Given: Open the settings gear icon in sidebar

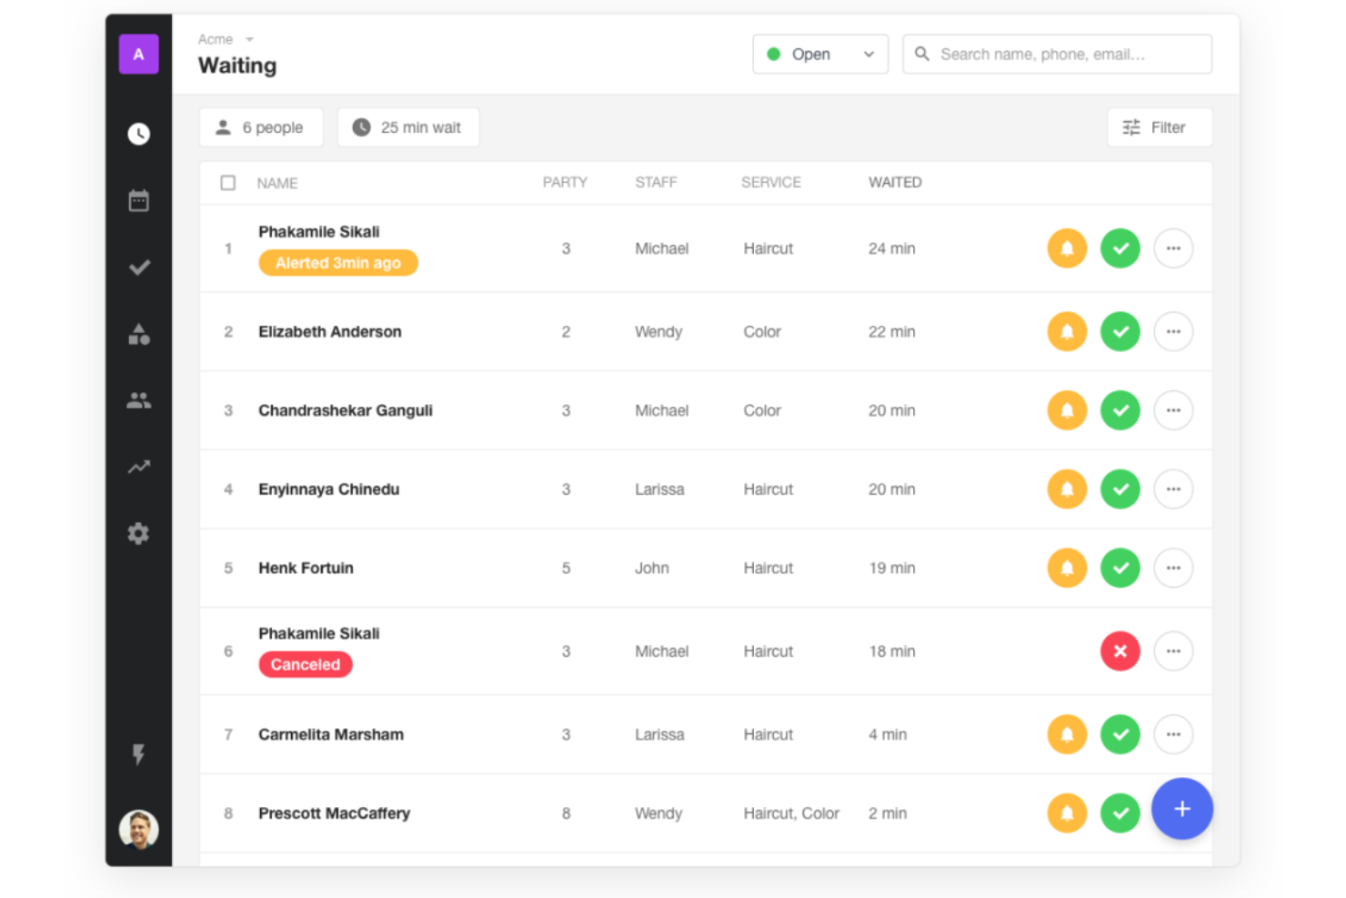Looking at the screenshot, I should point(138,533).
